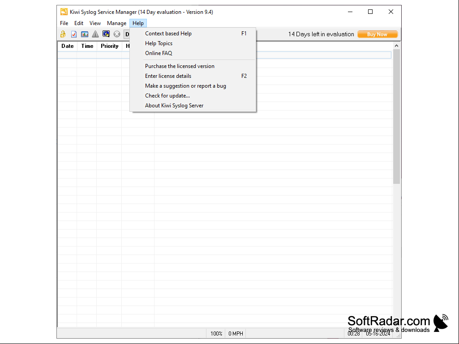Choose Purchase the licensed version

coord(193,66)
